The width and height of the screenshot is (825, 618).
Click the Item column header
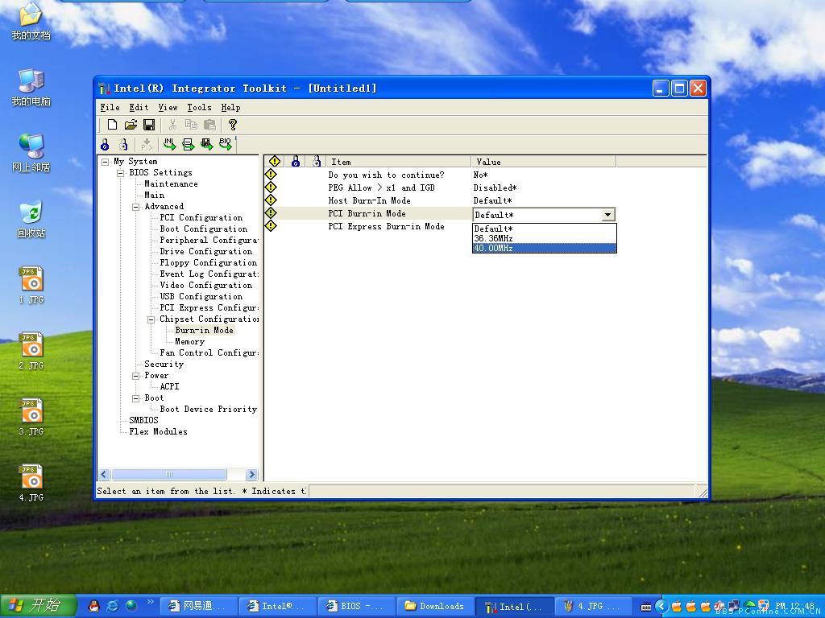398,161
